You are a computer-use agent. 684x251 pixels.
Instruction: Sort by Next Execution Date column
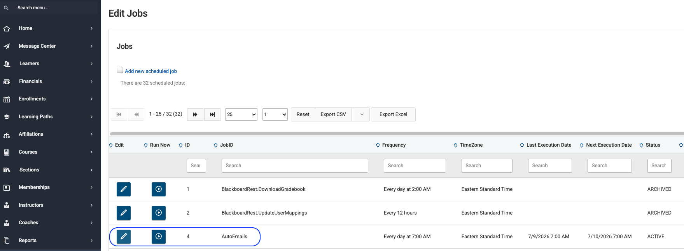tap(605, 145)
